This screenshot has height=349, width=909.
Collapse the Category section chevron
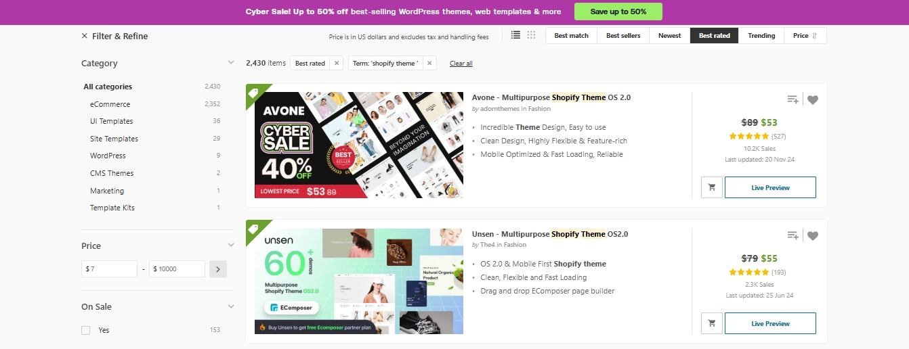click(231, 63)
